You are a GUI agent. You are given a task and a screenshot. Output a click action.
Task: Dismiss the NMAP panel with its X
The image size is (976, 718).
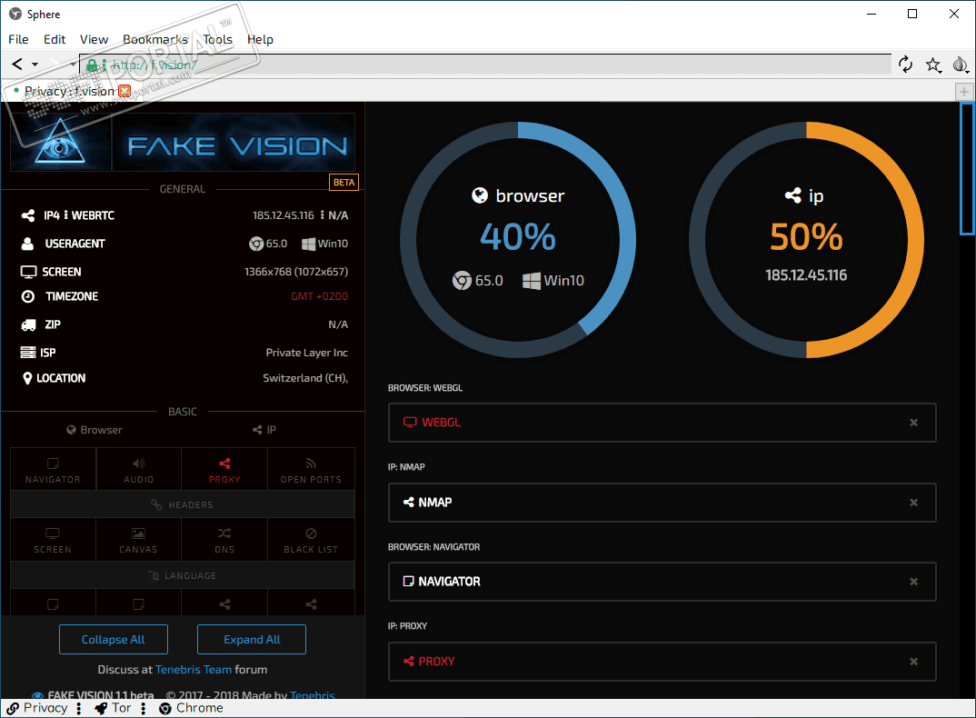[914, 503]
